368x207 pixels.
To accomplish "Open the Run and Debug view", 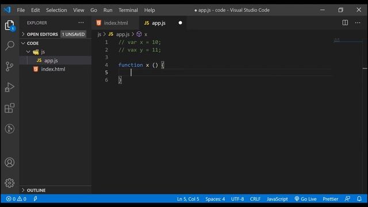I will pyautogui.click(x=10, y=87).
